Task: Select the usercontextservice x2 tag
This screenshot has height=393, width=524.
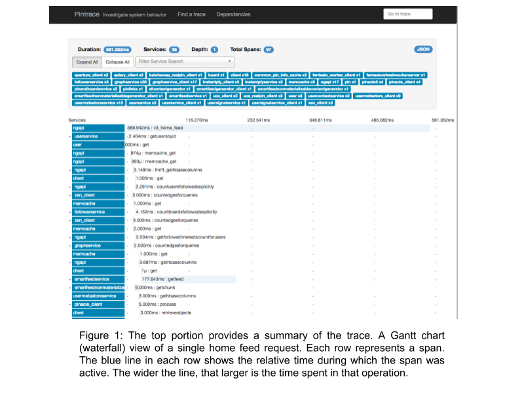Action: click(x=329, y=96)
